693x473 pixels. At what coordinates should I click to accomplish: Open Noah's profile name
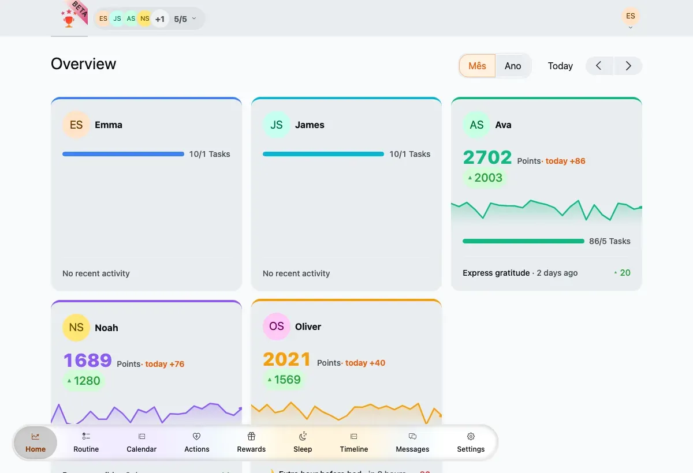click(x=106, y=328)
